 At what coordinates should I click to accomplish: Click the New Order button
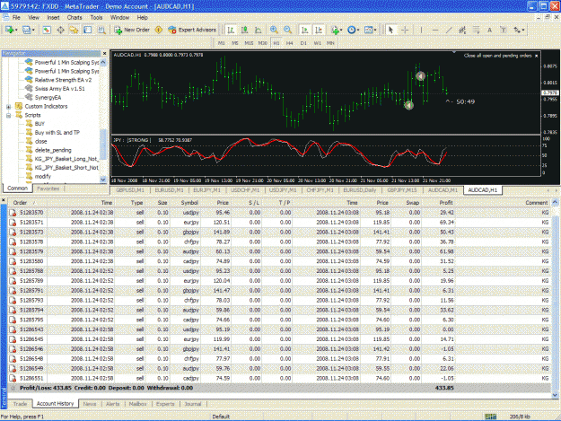[132, 30]
